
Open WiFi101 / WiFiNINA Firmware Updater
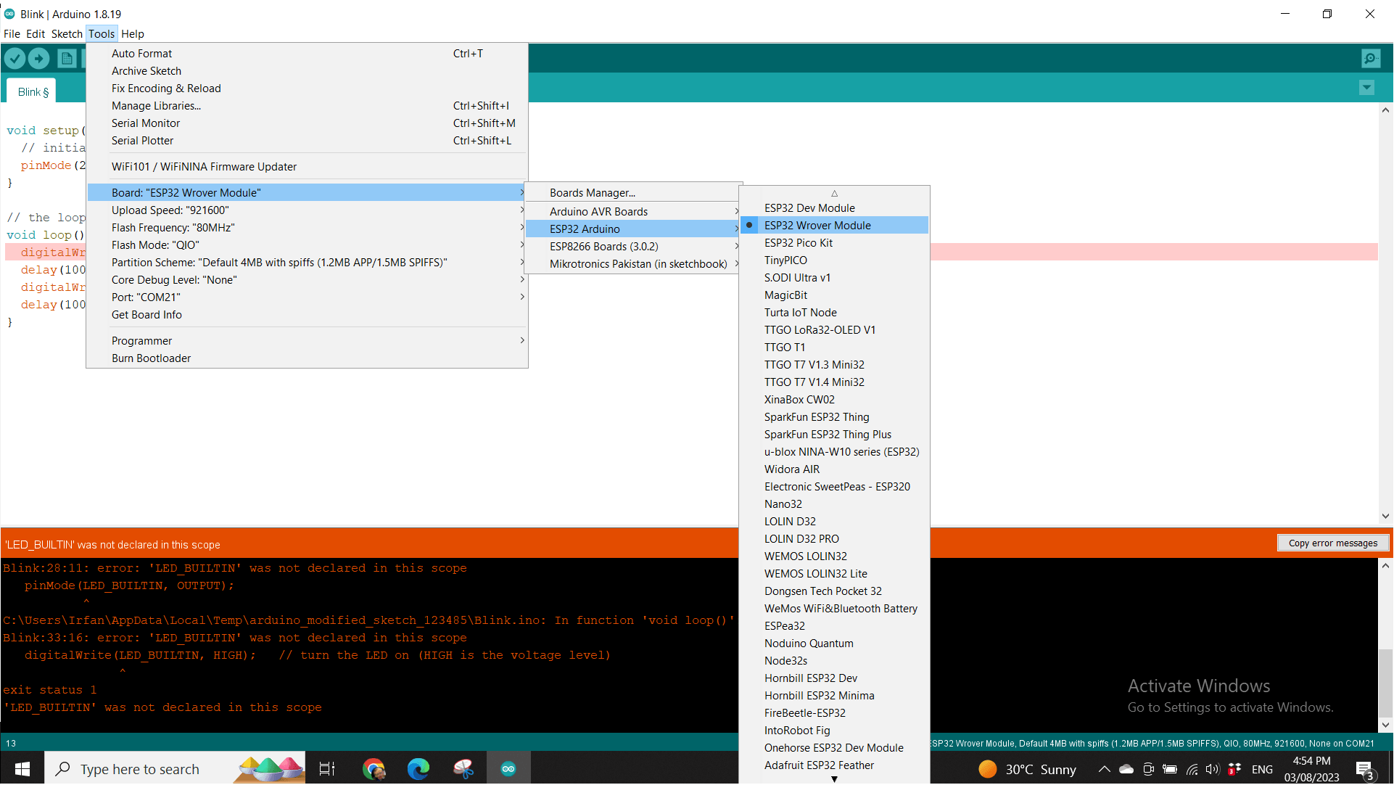tap(308, 167)
